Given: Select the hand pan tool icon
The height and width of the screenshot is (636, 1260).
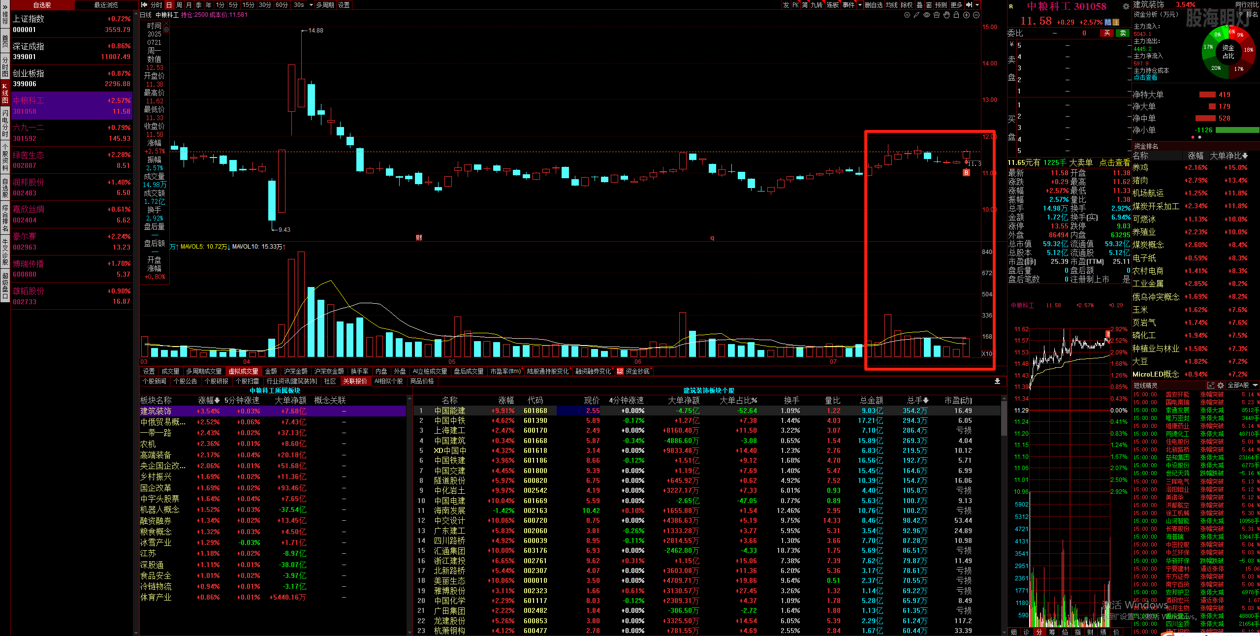Looking at the screenshot, I should pyautogui.click(x=946, y=15).
